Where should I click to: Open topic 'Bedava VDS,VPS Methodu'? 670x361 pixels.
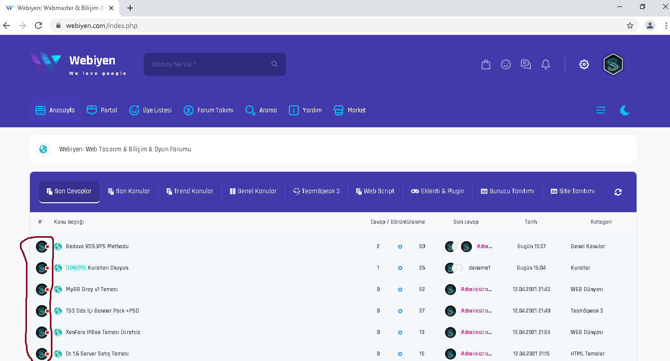click(97, 247)
